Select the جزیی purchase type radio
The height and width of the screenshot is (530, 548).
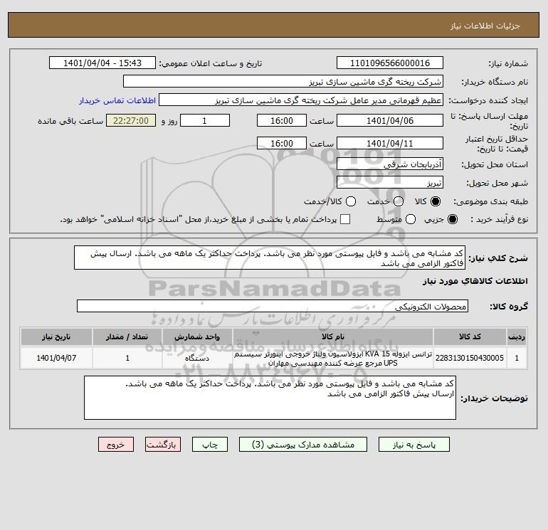point(452,219)
